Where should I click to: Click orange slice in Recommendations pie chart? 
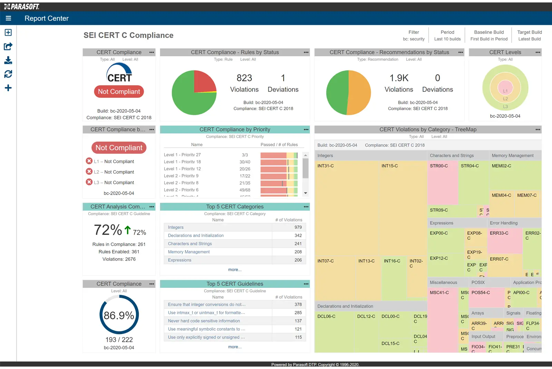point(359,93)
